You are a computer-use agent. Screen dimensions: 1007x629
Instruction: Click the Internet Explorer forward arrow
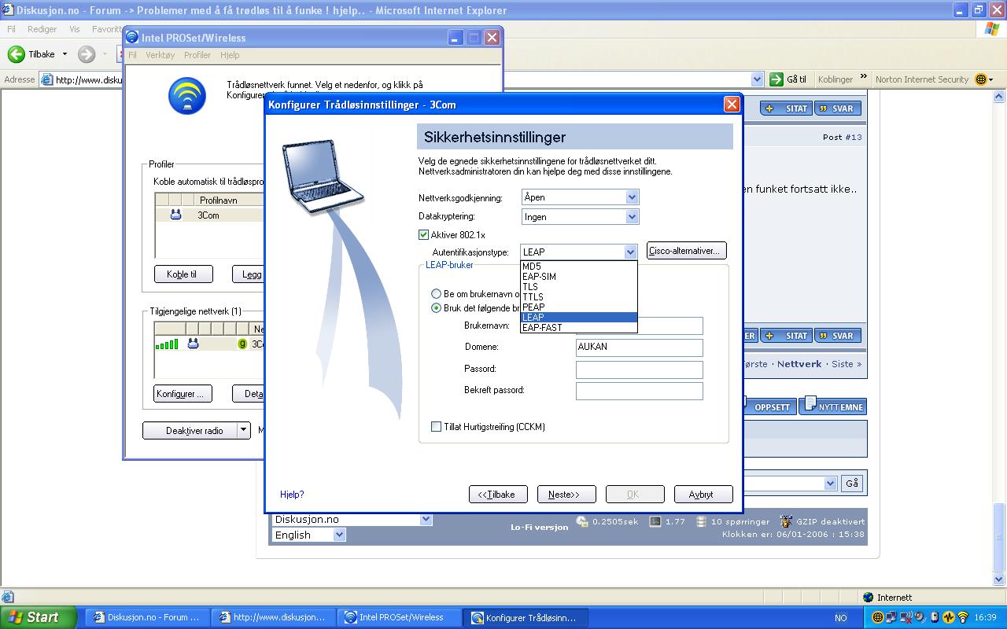coord(87,54)
